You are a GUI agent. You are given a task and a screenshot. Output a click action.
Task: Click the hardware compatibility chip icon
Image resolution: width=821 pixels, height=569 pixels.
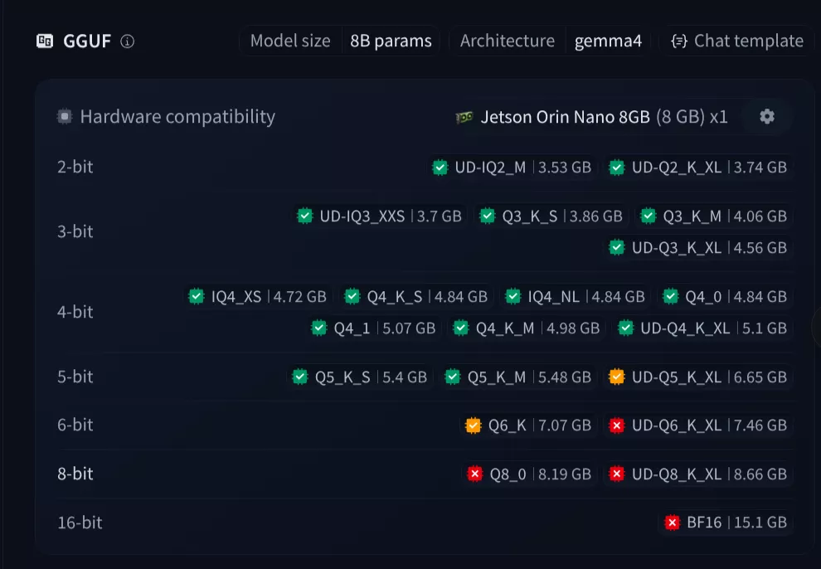coord(65,117)
